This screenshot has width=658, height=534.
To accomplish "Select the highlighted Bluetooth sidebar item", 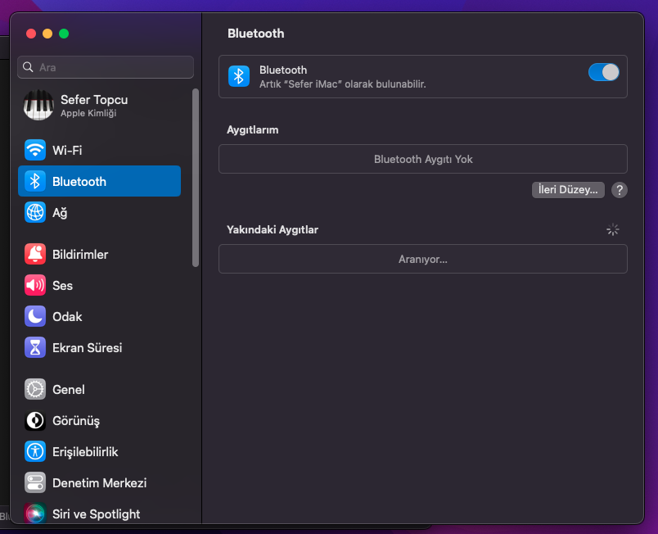I will tap(99, 182).
